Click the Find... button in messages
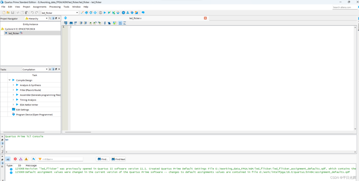 point(103,159)
